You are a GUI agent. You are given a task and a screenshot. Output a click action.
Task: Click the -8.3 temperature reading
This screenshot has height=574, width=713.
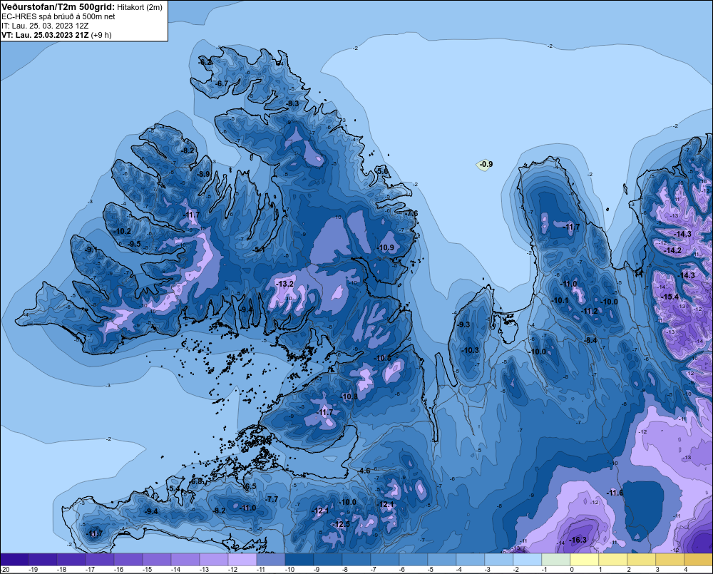click(x=292, y=103)
